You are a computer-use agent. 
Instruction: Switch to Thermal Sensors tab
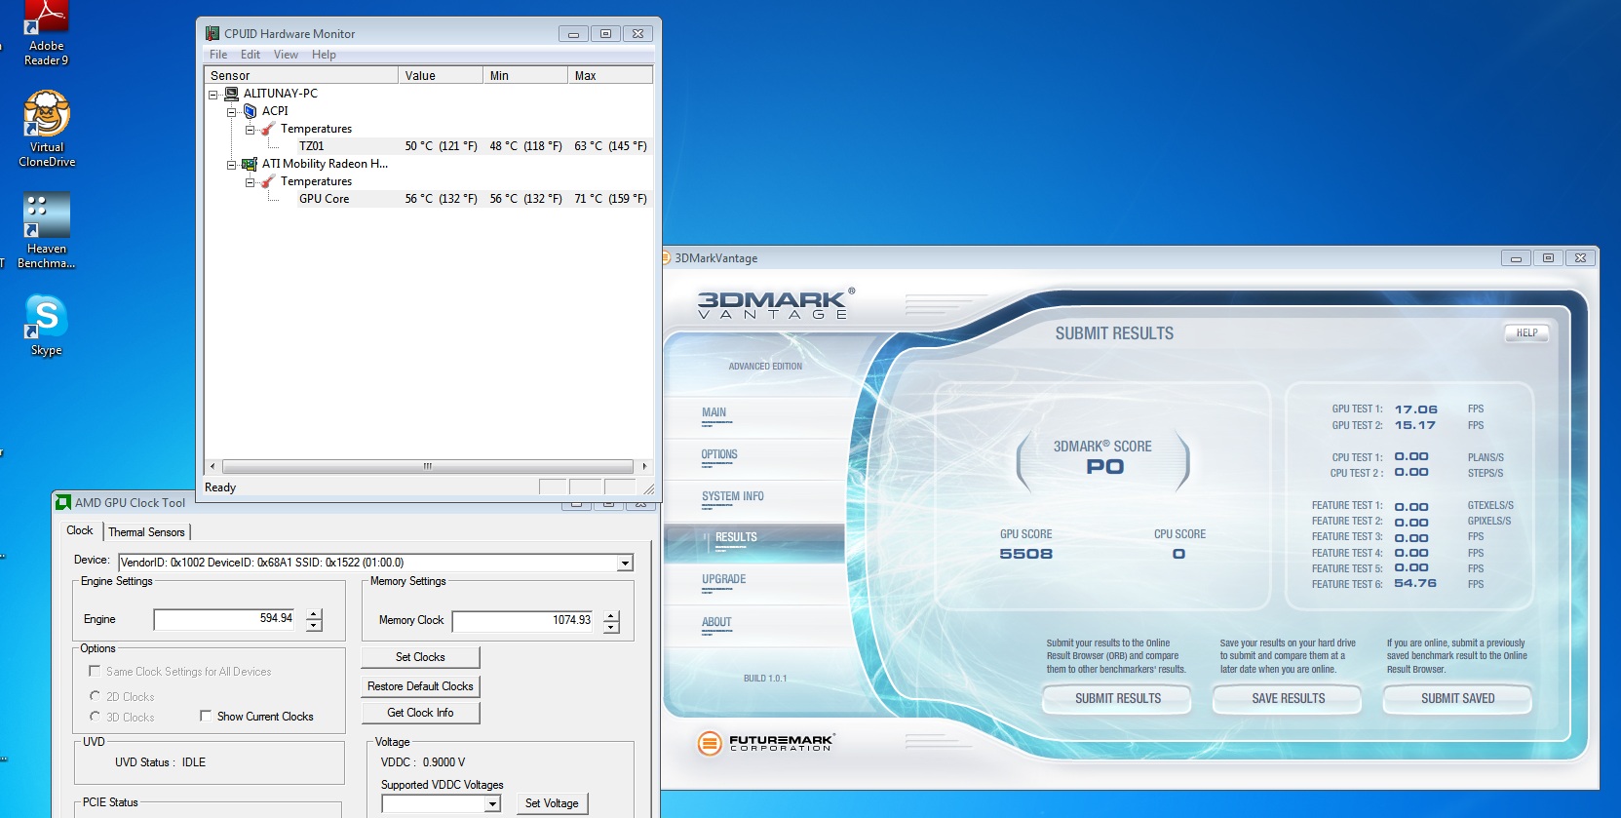click(x=146, y=532)
